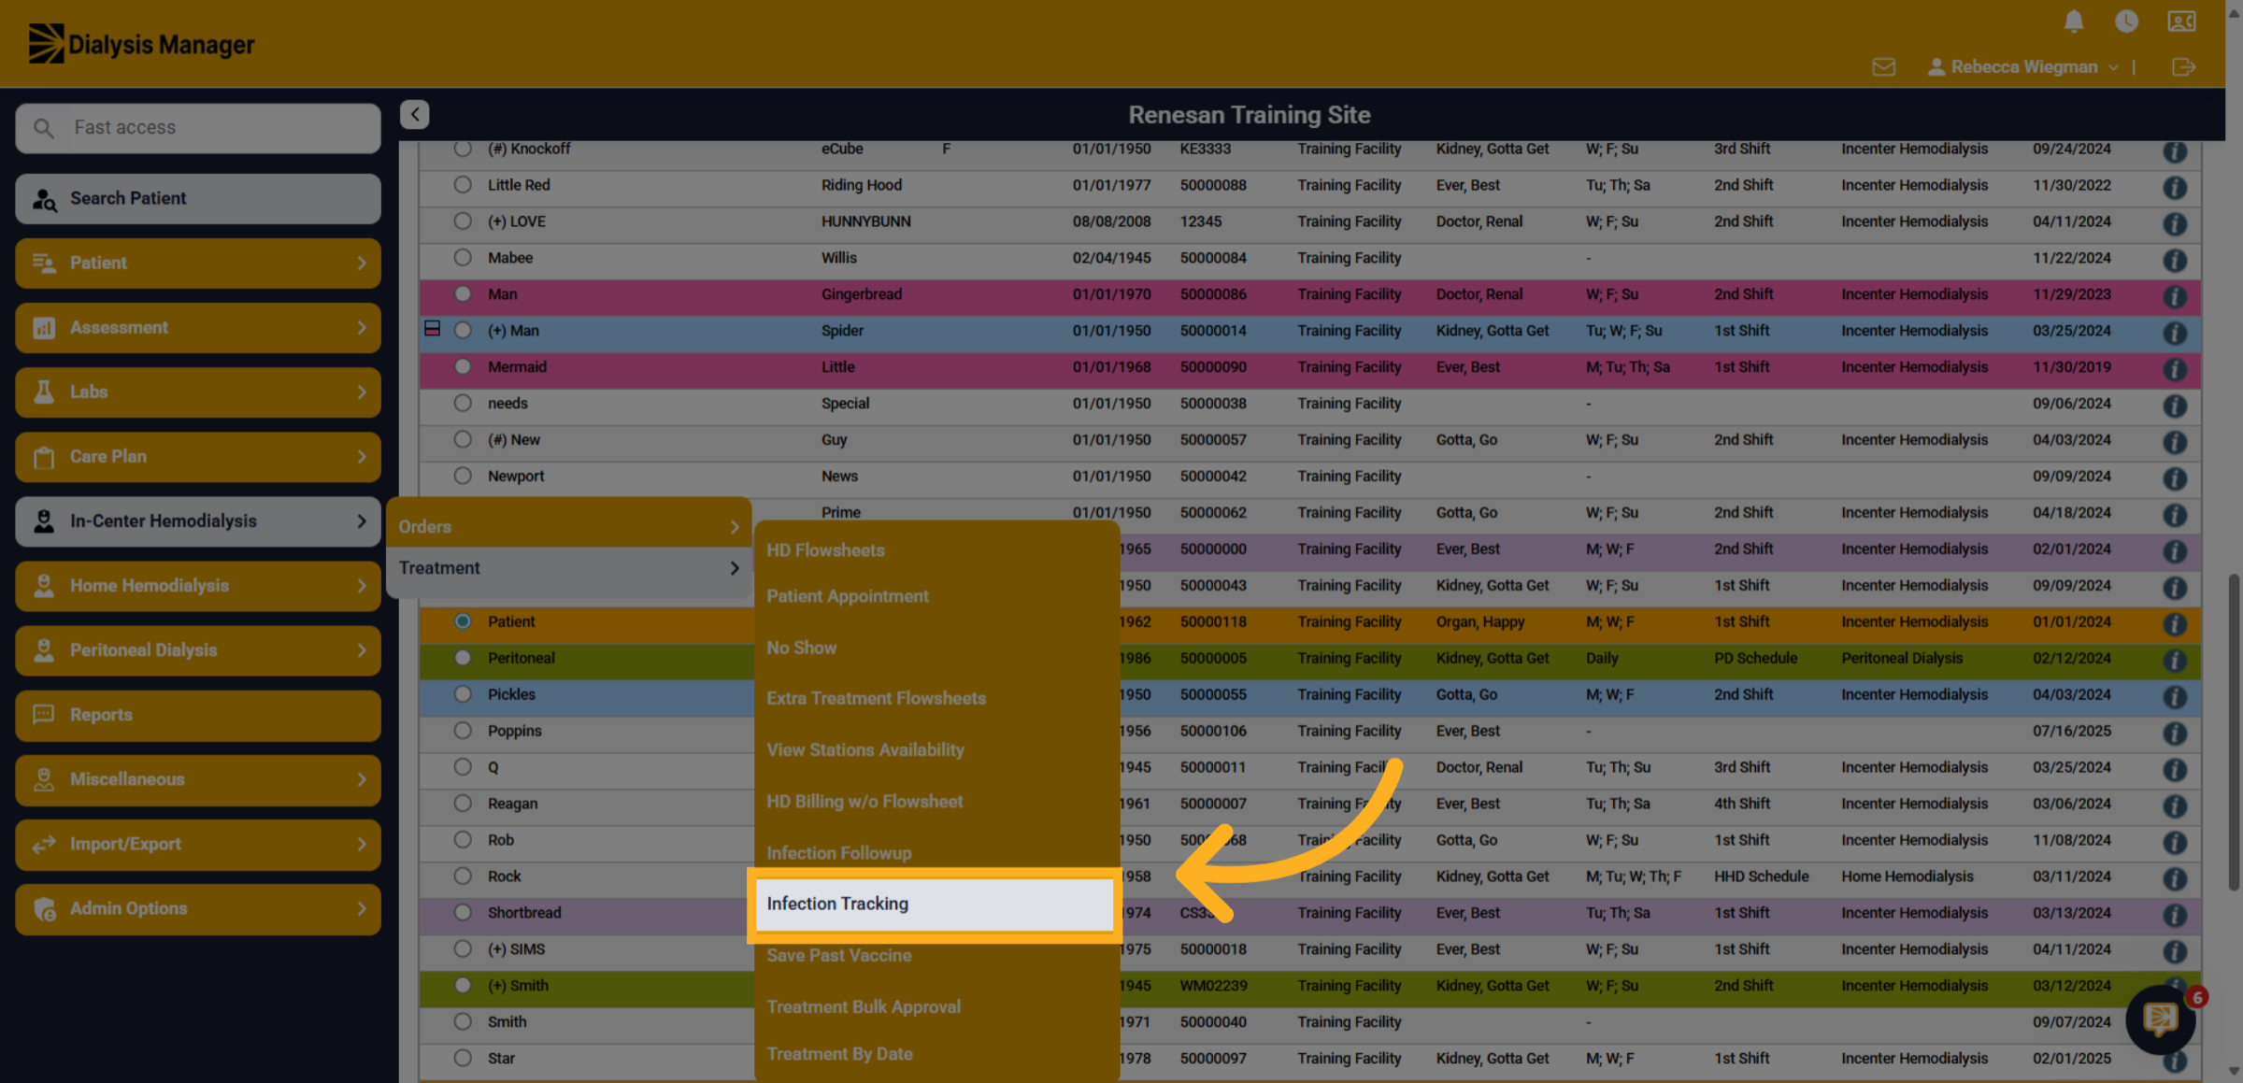Image resolution: width=2243 pixels, height=1083 pixels.
Task: Open the Reports sidebar button
Action: pos(198,715)
